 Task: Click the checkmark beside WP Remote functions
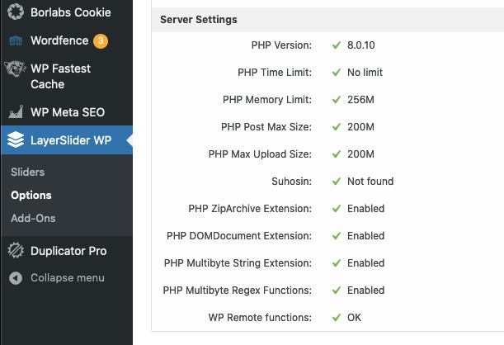337,318
